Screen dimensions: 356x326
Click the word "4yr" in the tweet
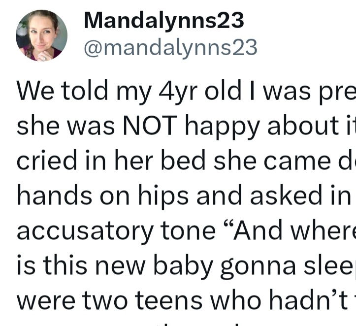[171, 92]
